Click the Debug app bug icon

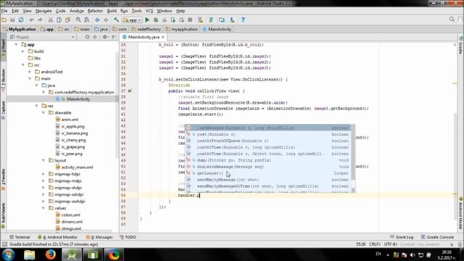(156, 20)
